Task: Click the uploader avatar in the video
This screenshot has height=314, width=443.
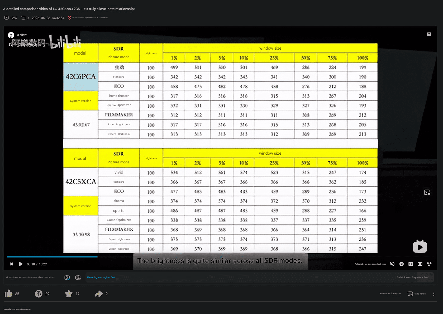Action: point(11,35)
